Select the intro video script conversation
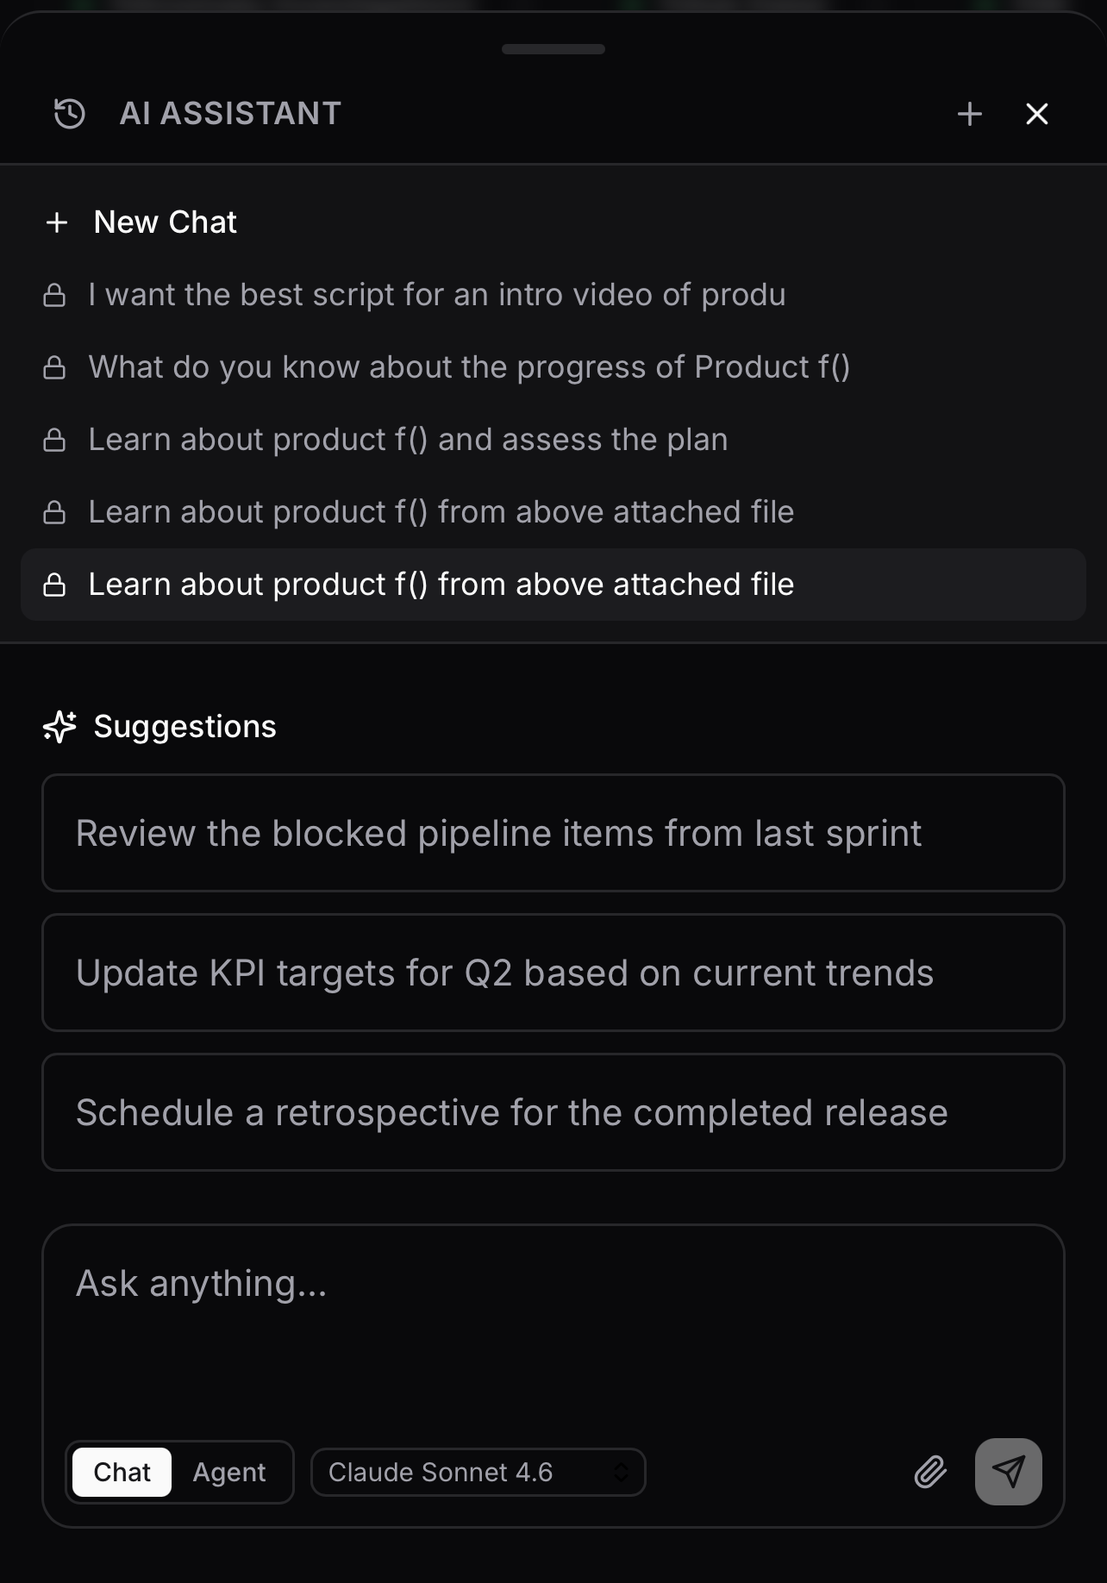The width and height of the screenshot is (1107, 1583). click(436, 294)
